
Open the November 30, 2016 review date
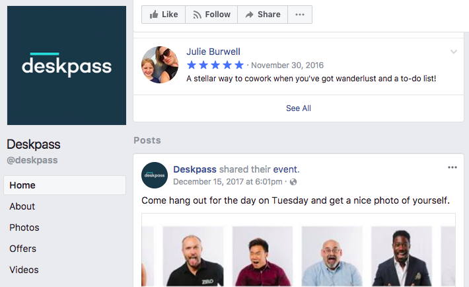287,65
